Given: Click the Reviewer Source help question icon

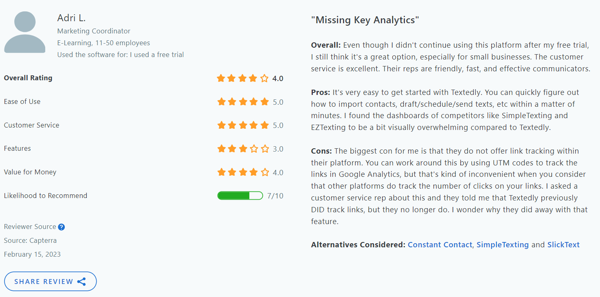Looking at the screenshot, I should (x=62, y=227).
